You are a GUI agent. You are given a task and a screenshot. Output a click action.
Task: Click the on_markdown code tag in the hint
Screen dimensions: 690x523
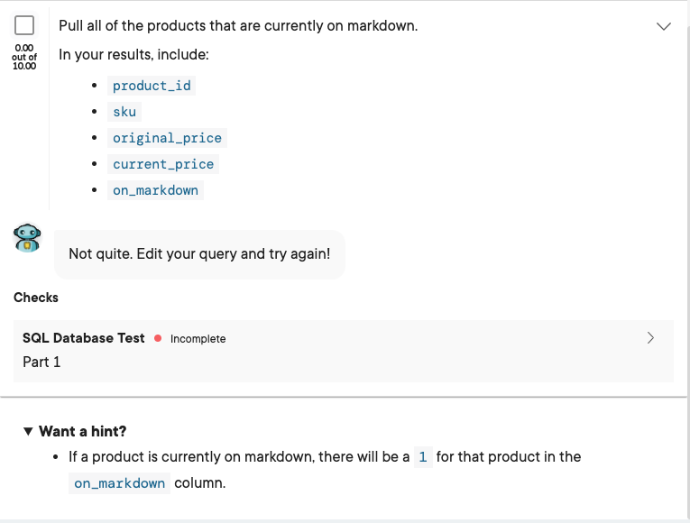click(120, 483)
